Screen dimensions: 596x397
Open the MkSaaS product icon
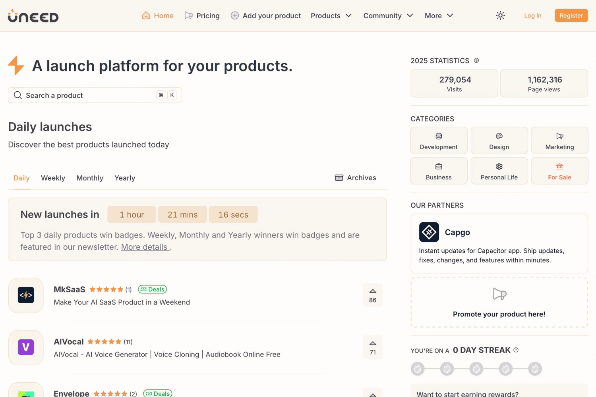pyautogui.click(x=26, y=295)
